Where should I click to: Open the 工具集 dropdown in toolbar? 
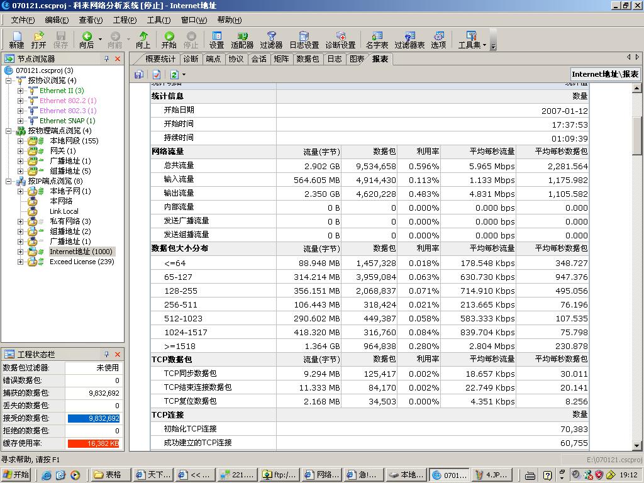click(x=472, y=40)
